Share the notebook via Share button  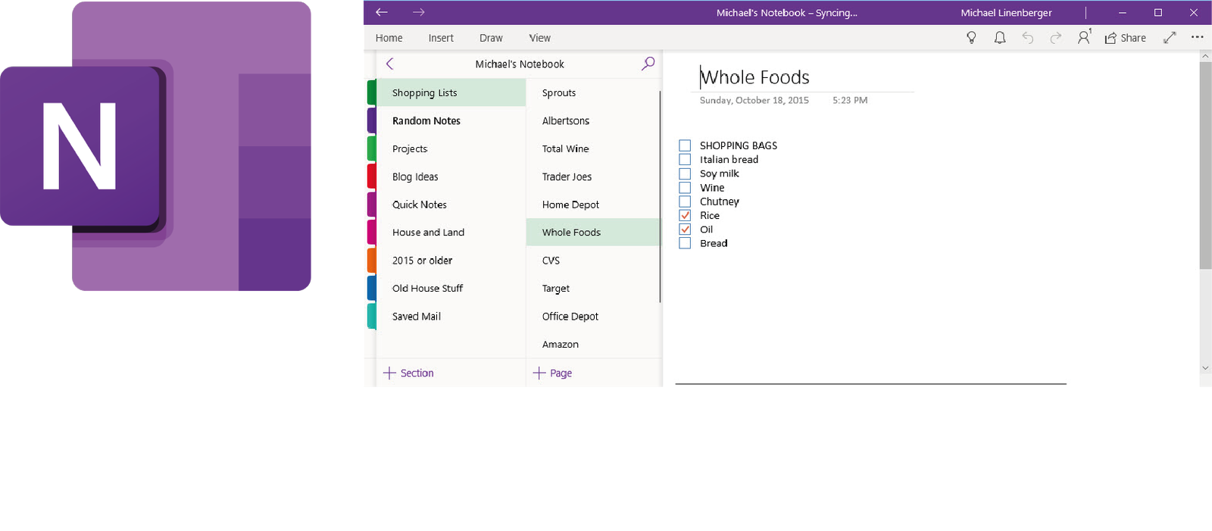tap(1125, 38)
